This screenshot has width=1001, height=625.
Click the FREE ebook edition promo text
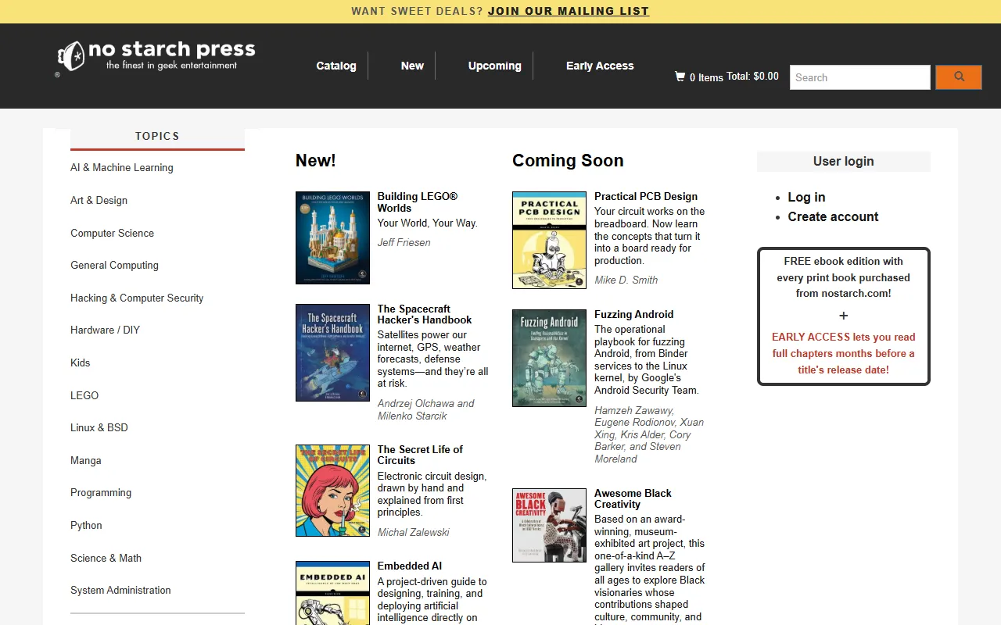click(843, 277)
